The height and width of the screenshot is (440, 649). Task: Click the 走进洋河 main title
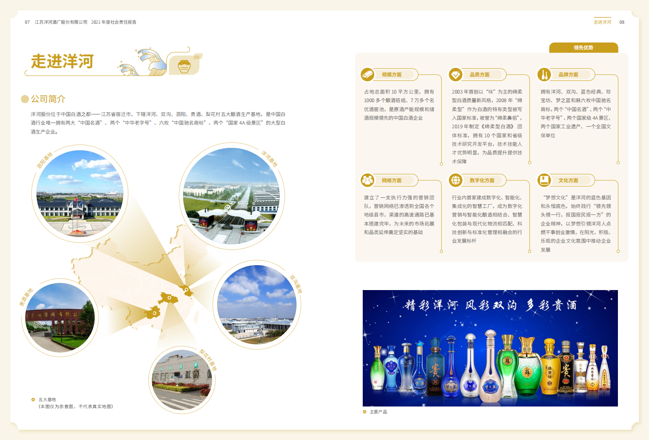pos(63,61)
